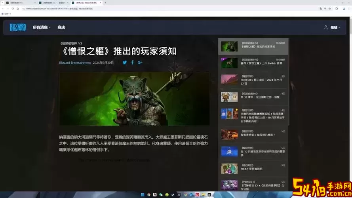This screenshot has width=352, height=198.
Task: Share article via Google+ icon
Action: [140, 63]
